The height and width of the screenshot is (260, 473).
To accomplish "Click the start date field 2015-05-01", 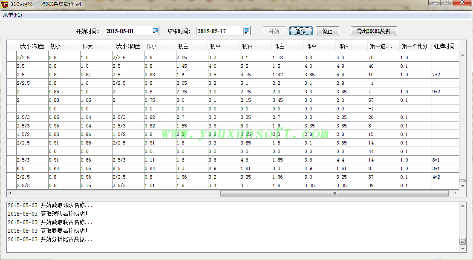I will click(x=128, y=31).
